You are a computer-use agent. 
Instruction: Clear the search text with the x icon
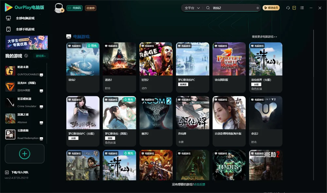[258, 8]
